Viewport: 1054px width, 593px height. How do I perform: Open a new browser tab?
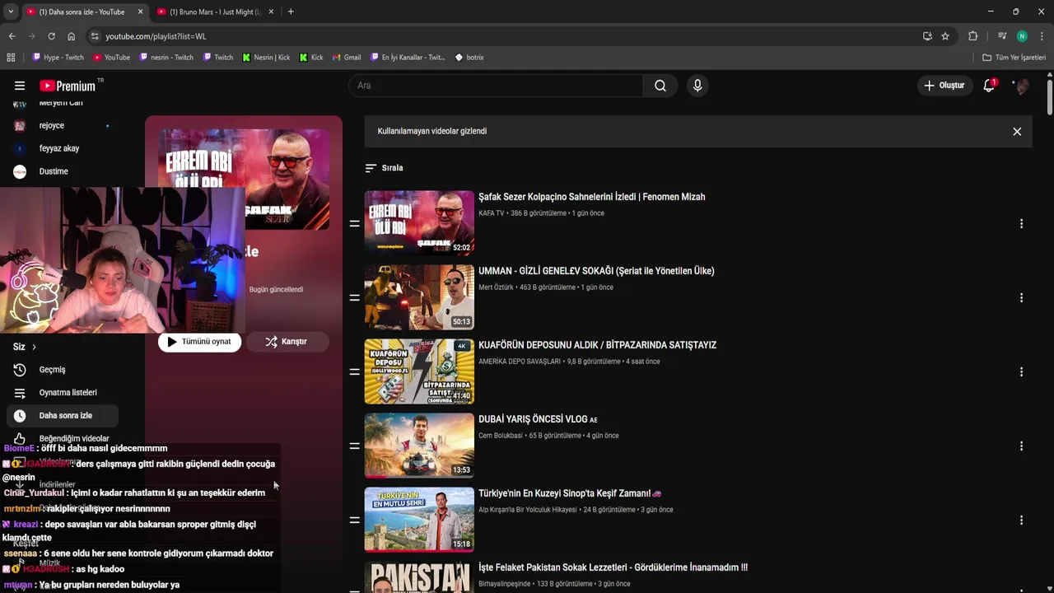pyautogui.click(x=291, y=12)
